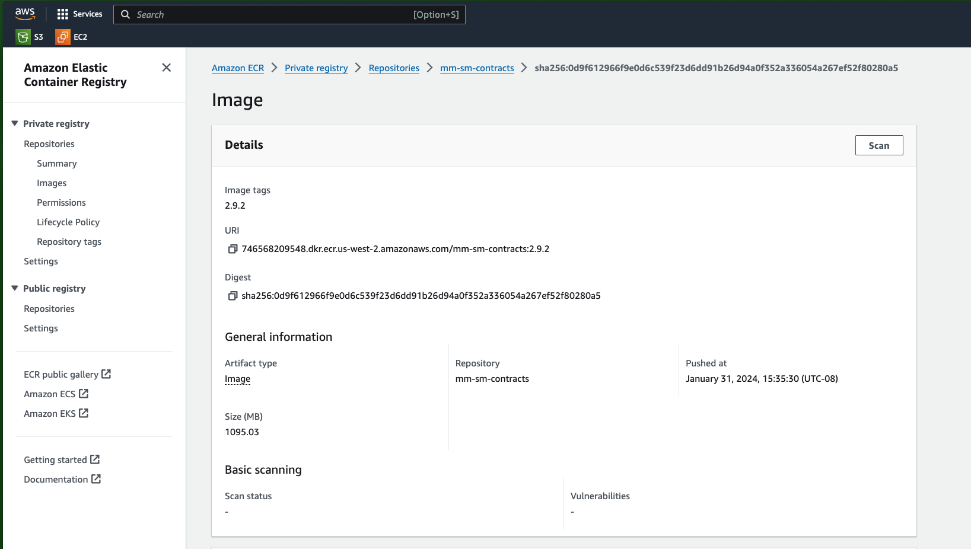Click the ECR public gallery text link
Screen dimensions: 971x549
click(x=61, y=375)
